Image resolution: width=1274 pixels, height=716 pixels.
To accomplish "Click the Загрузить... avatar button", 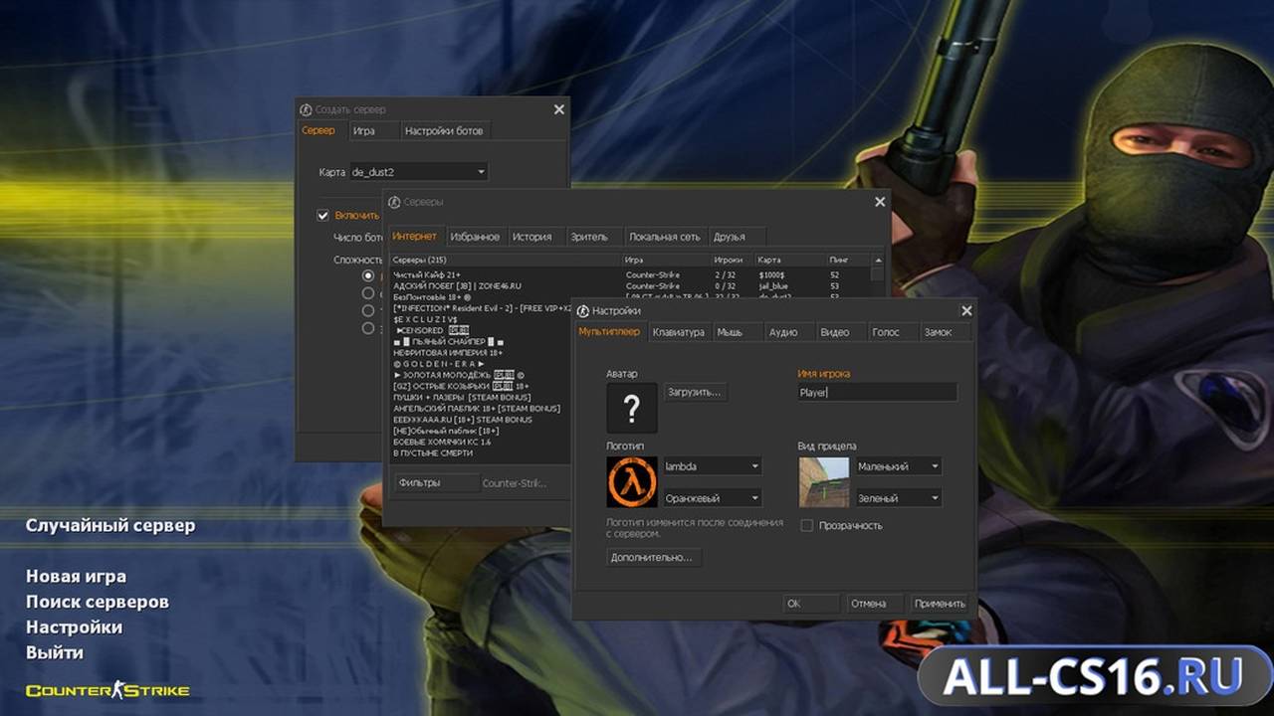I will coord(696,392).
